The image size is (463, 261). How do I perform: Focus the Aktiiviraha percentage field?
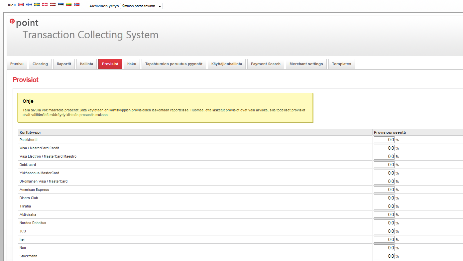tap(384, 214)
